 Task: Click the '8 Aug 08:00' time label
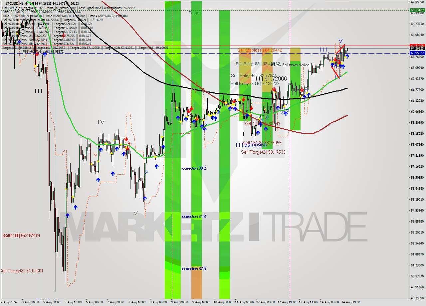coord(158,302)
